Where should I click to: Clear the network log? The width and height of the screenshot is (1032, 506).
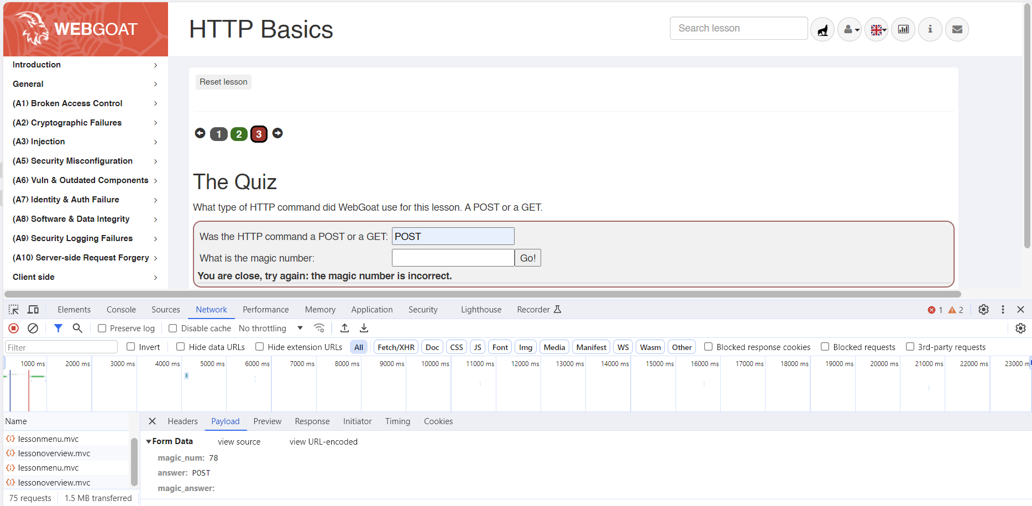coord(33,328)
